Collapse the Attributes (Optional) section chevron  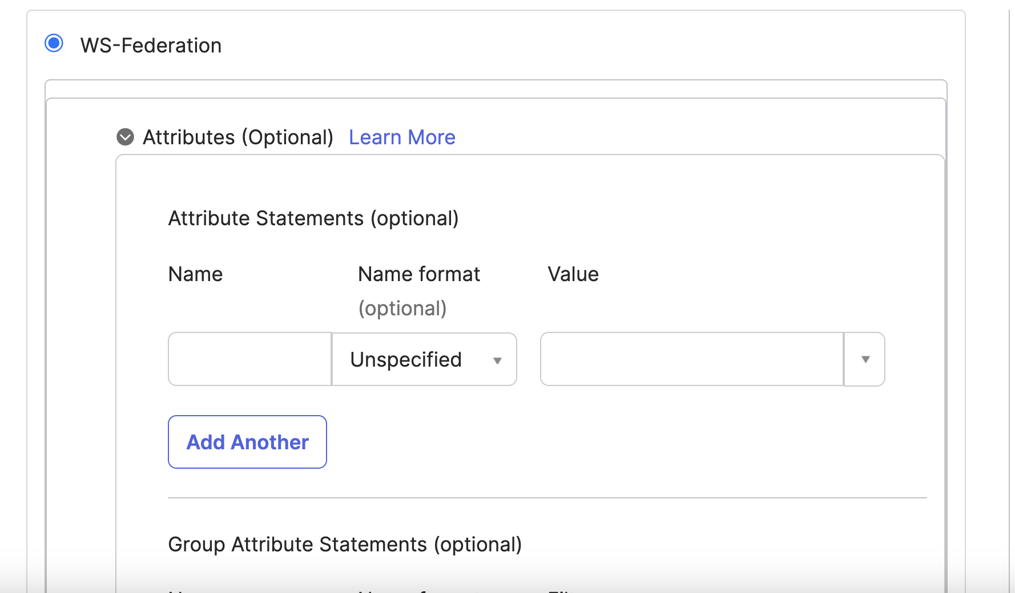(125, 137)
